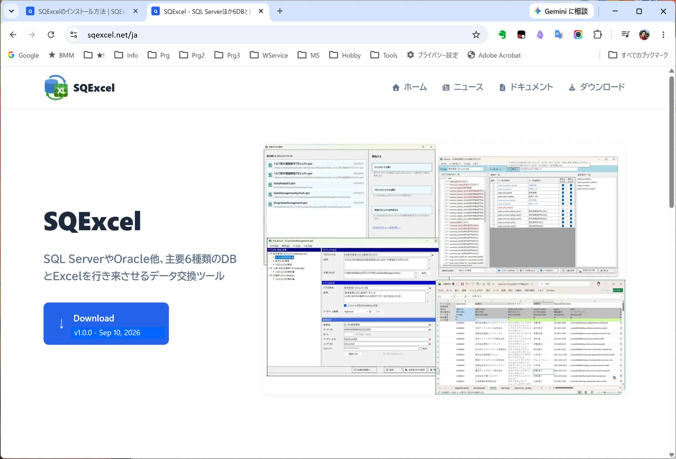Screen dimensions: 676x459
Task: Open the ドキュメント navigation item
Action: click(x=526, y=87)
